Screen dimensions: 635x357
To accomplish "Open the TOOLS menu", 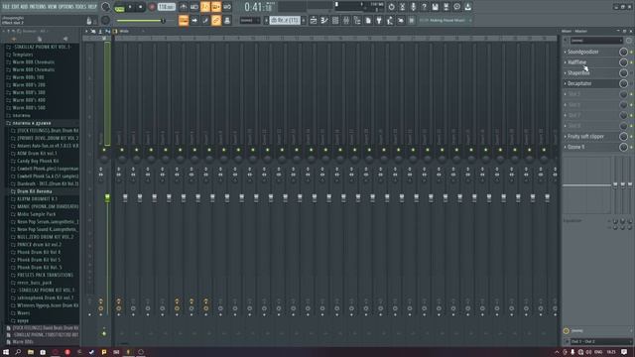I will pos(81,7).
